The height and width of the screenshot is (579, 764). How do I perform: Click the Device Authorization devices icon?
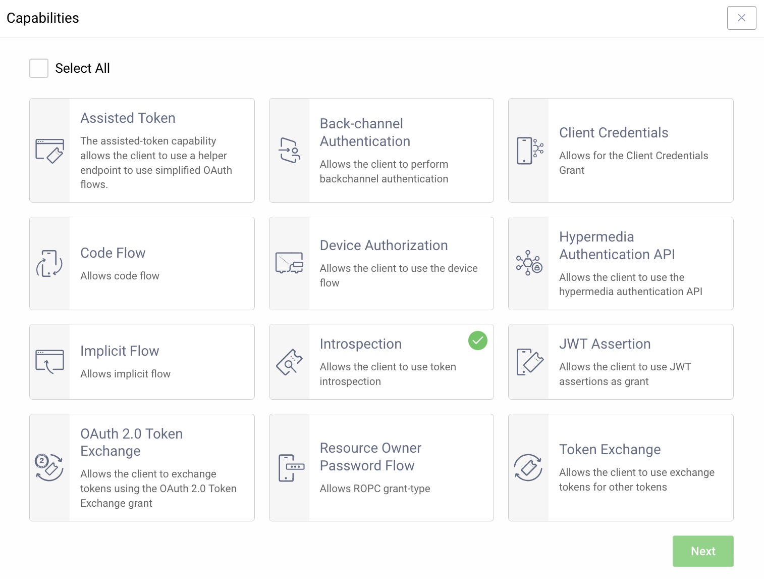click(289, 263)
